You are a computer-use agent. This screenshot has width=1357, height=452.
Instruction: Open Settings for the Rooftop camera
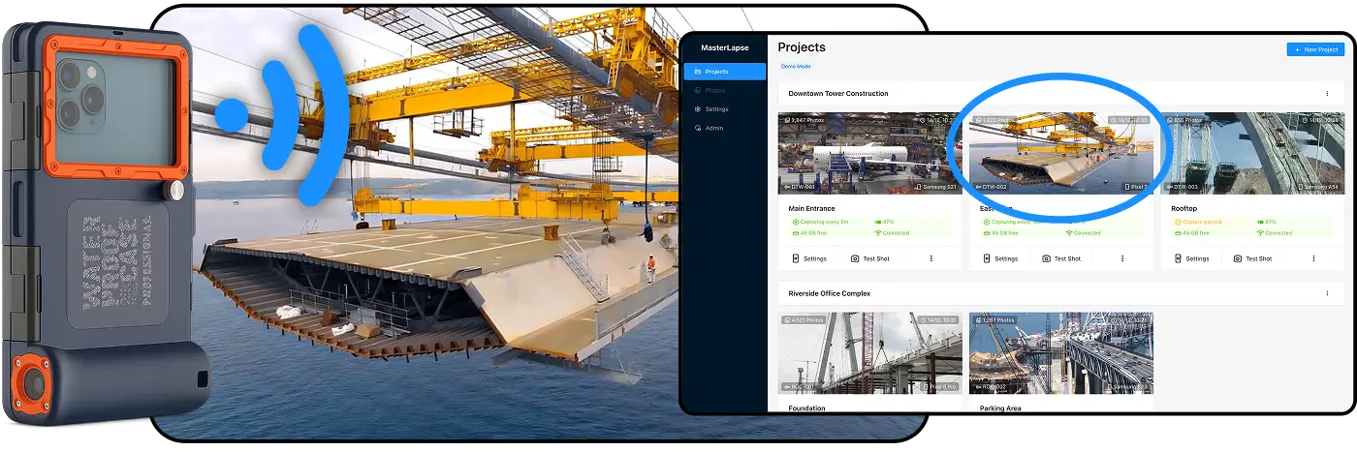(x=1192, y=258)
